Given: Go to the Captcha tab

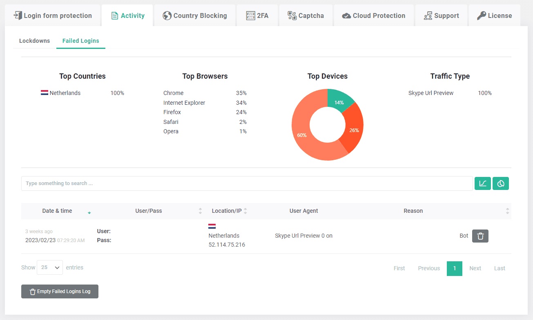Looking at the screenshot, I should [306, 15].
